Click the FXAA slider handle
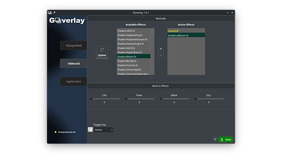The width and height of the screenshot is (282, 158). [x=126, y=99]
